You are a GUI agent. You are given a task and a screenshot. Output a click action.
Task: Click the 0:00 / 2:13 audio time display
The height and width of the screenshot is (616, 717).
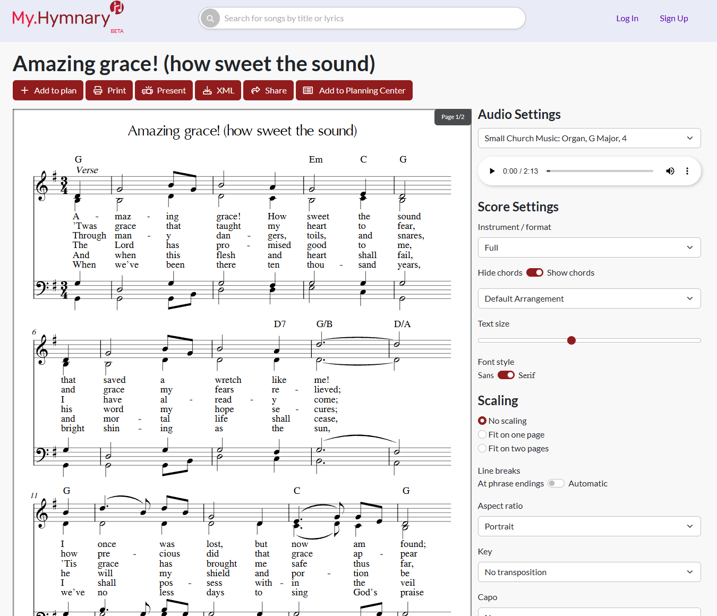coord(520,171)
